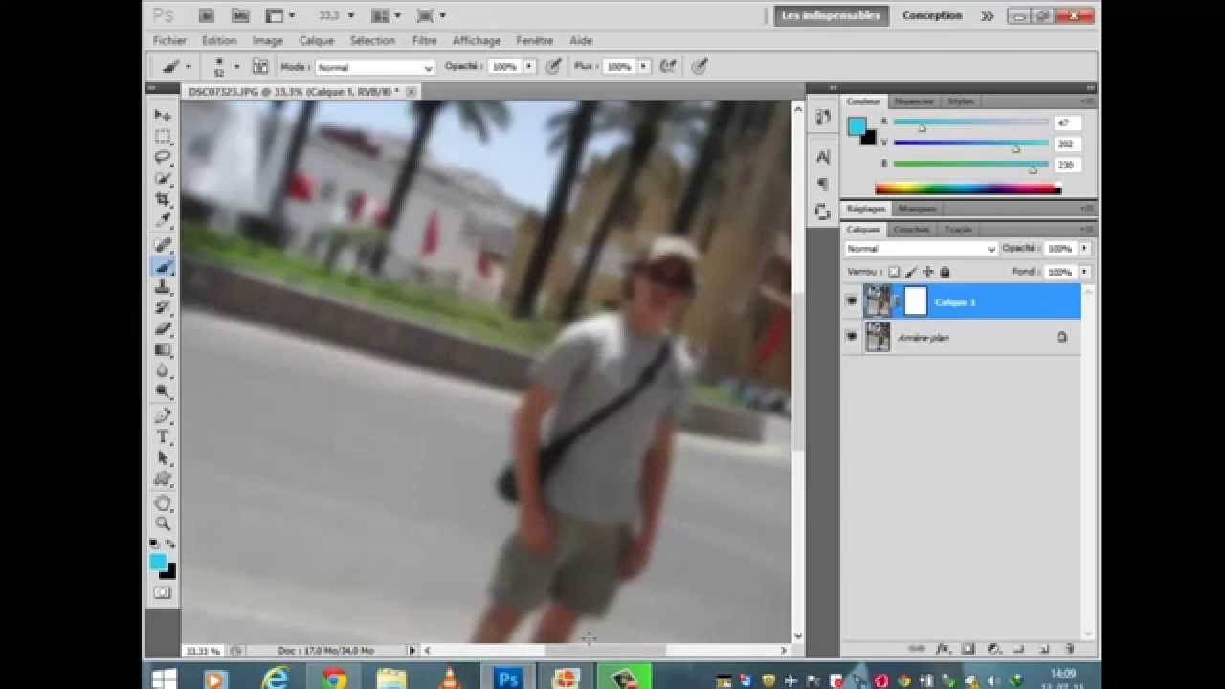
Task: Toggle Quick Mask mode
Action: pos(162,592)
